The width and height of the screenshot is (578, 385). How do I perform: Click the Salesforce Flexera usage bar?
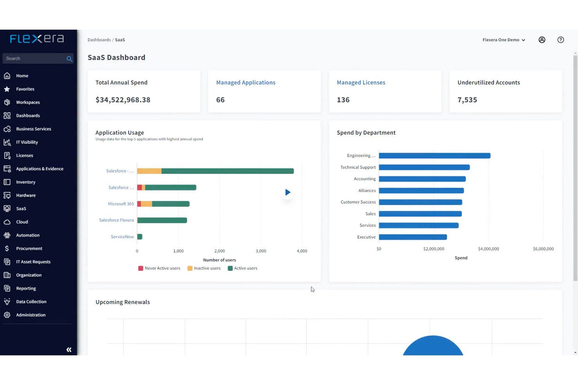162,220
